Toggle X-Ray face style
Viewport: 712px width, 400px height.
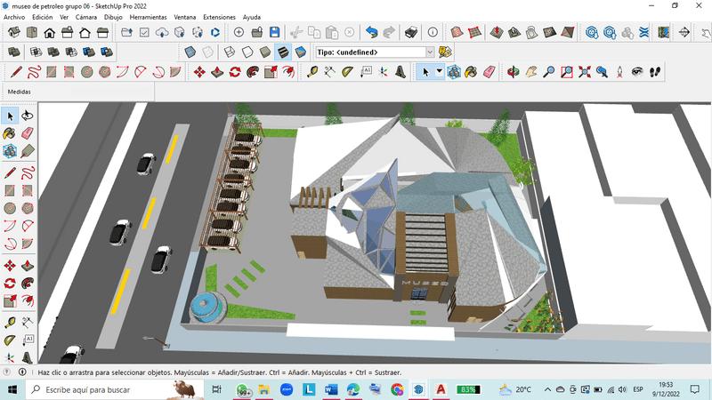pyautogui.click(x=190, y=52)
